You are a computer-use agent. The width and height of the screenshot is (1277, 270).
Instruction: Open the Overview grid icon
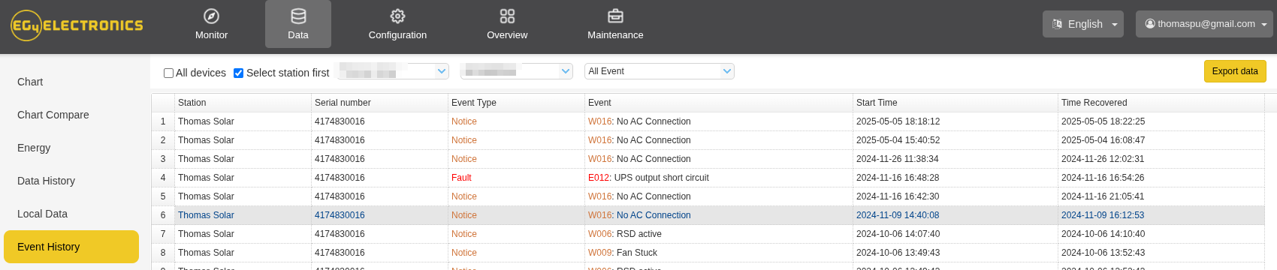tap(507, 16)
